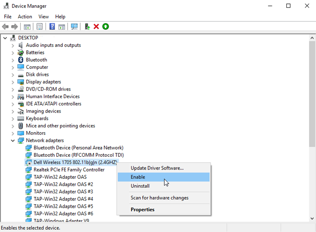The width and height of the screenshot is (316, 232).
Task: Click the Forward arrow toolbar icon
Action: 14,27
